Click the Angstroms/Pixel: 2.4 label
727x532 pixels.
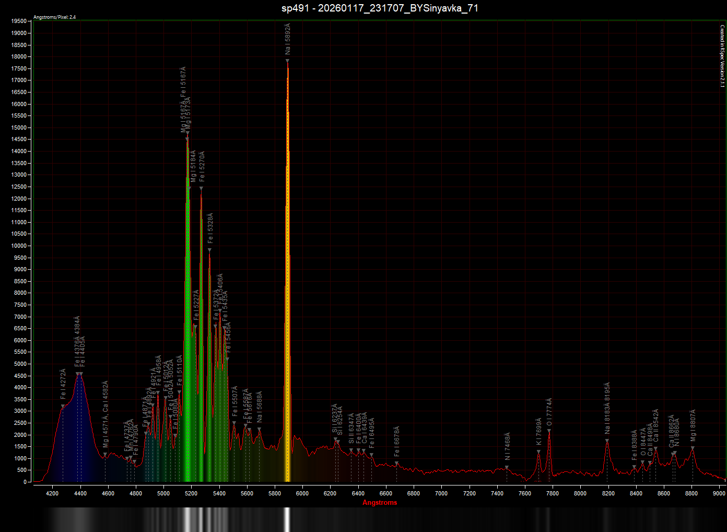pos(54,17)
